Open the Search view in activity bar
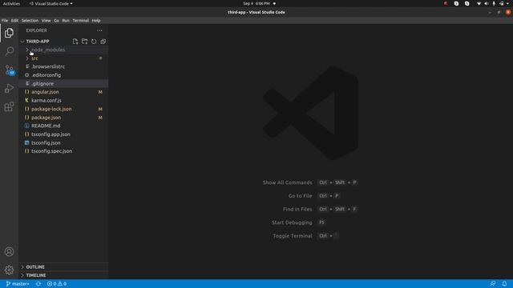The image size is (513, 288). click(x=9, y=51)
